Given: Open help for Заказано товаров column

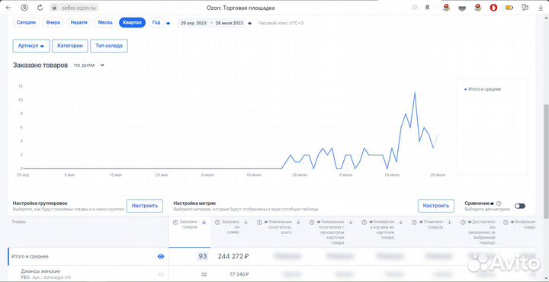Looking at the screenshot, I should click(175, 222).
